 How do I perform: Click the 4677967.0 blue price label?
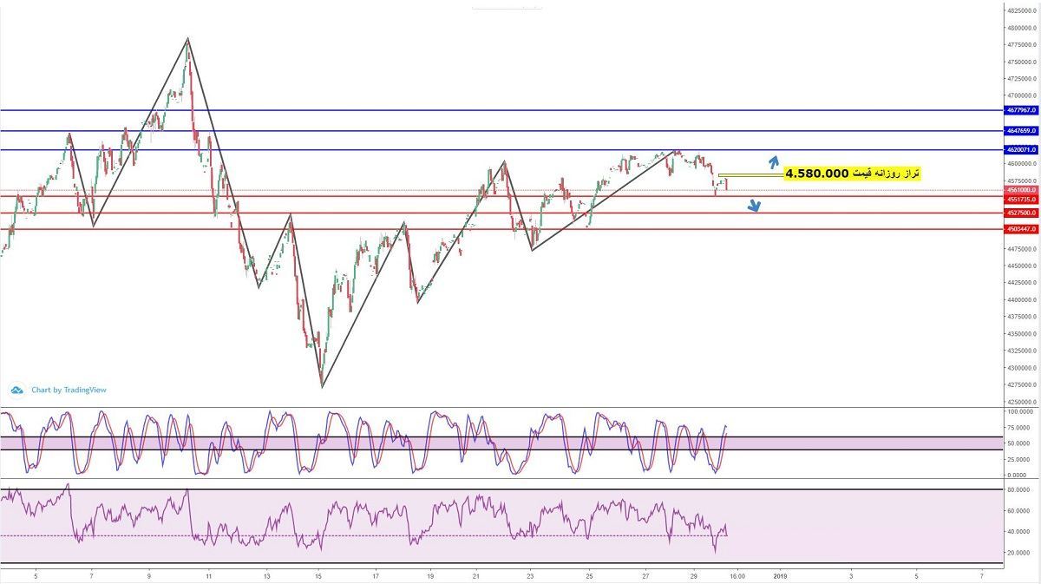click(1021, 110)
